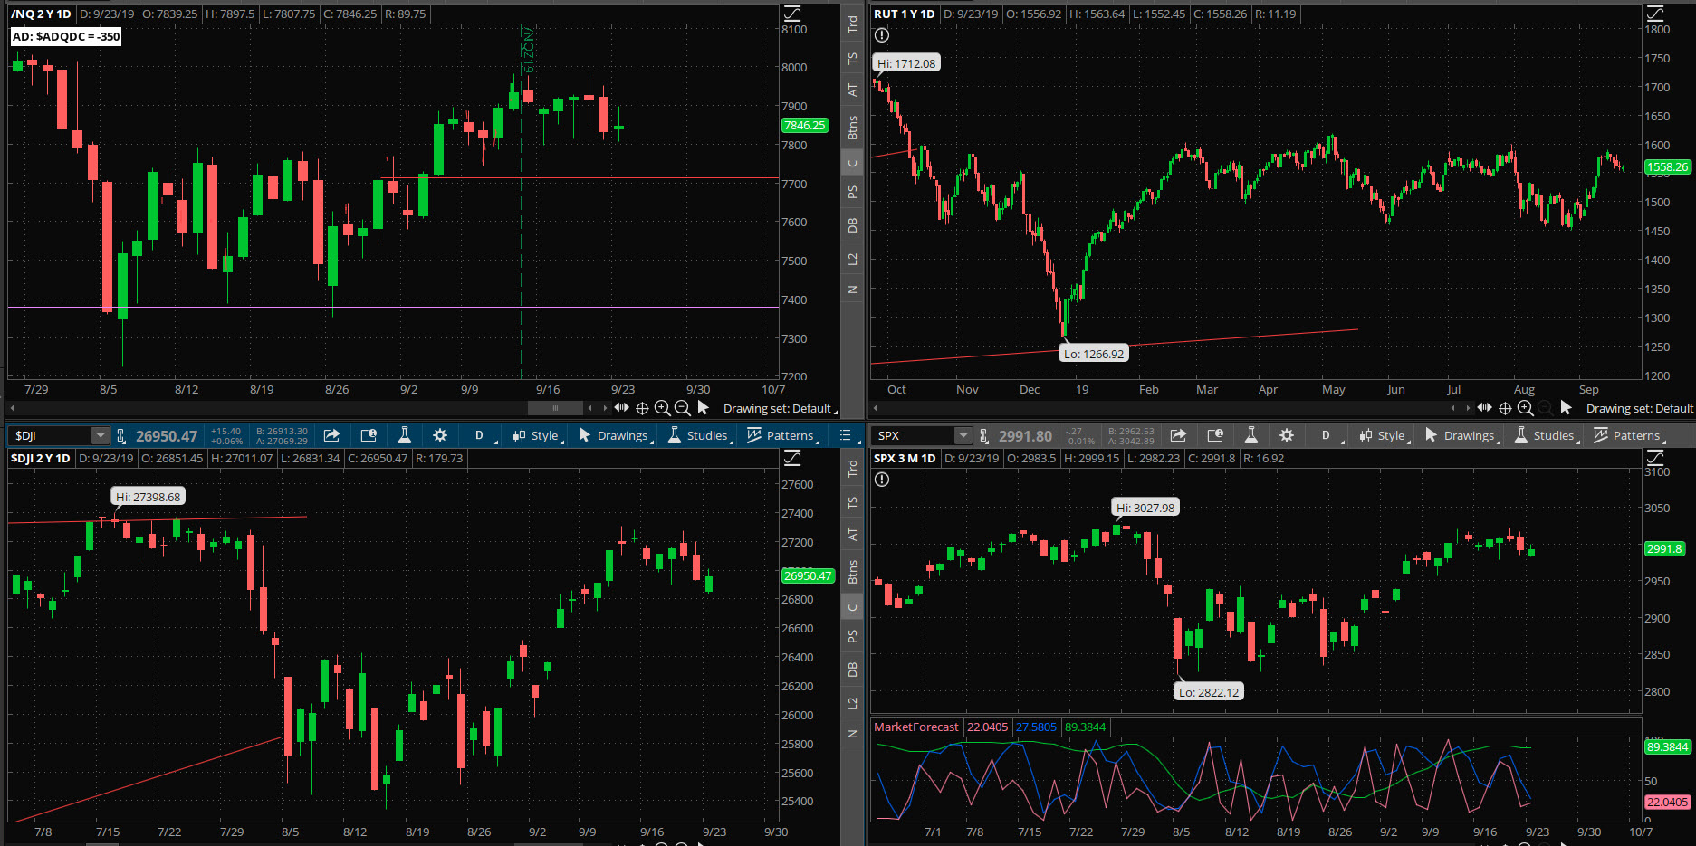Screen dimensions: 1696x846
Task: Open the alert info icon on the SPX chart
Action: coord(882,480)
